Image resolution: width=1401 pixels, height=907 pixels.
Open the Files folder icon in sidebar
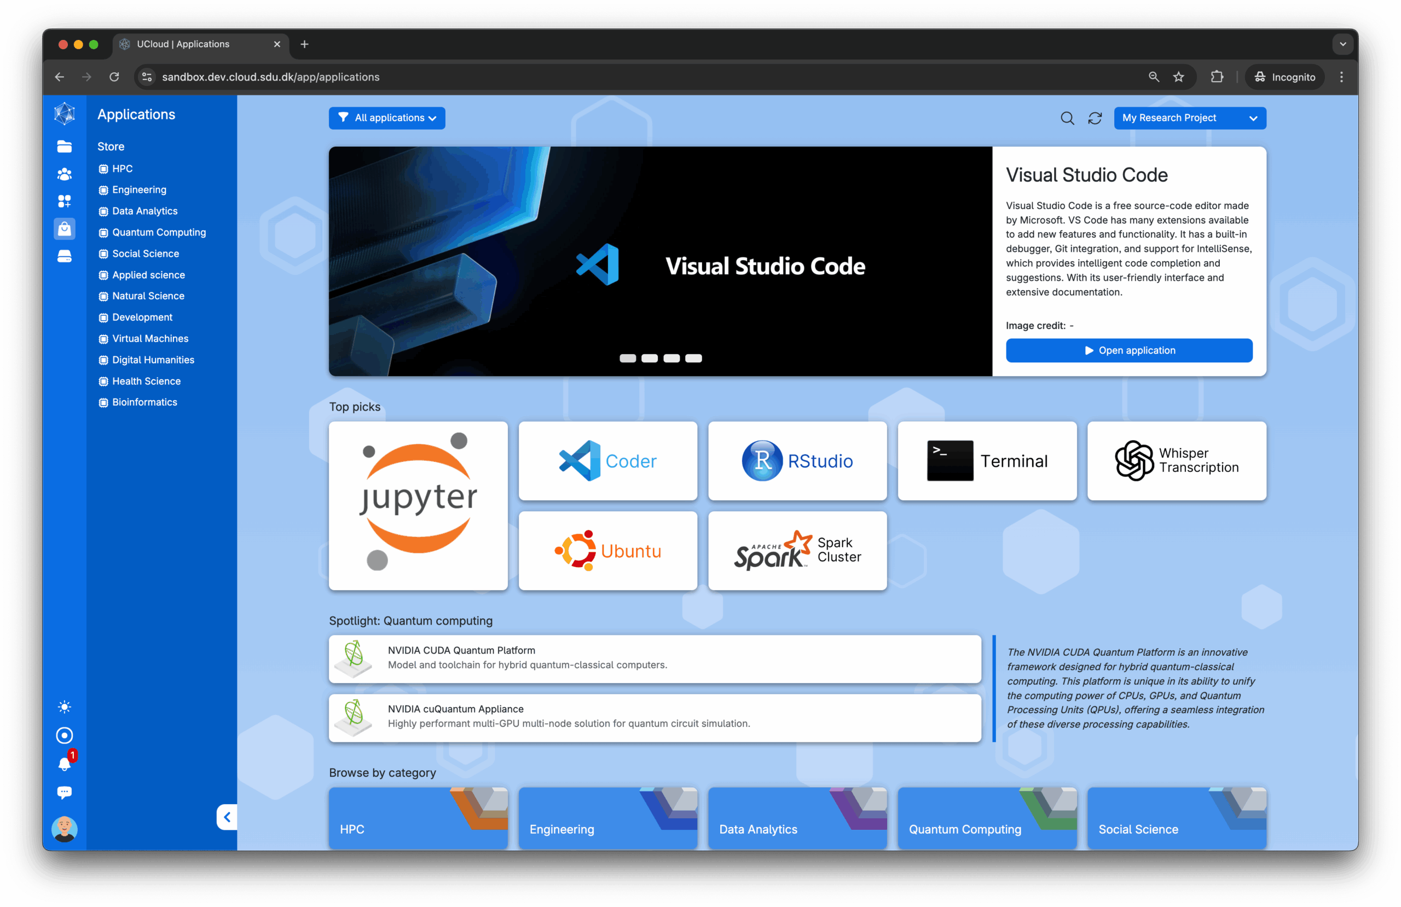(64, 146)
